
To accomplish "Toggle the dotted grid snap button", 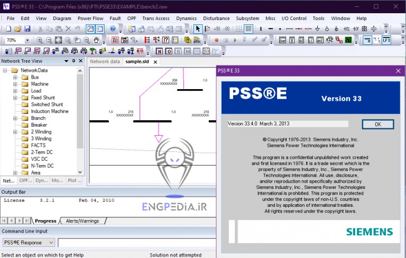I will pyautogui.click(x=239, y=28).
